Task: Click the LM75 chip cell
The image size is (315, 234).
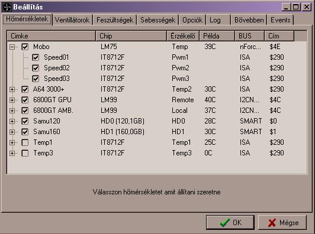Action: click(x=109, y=47)
